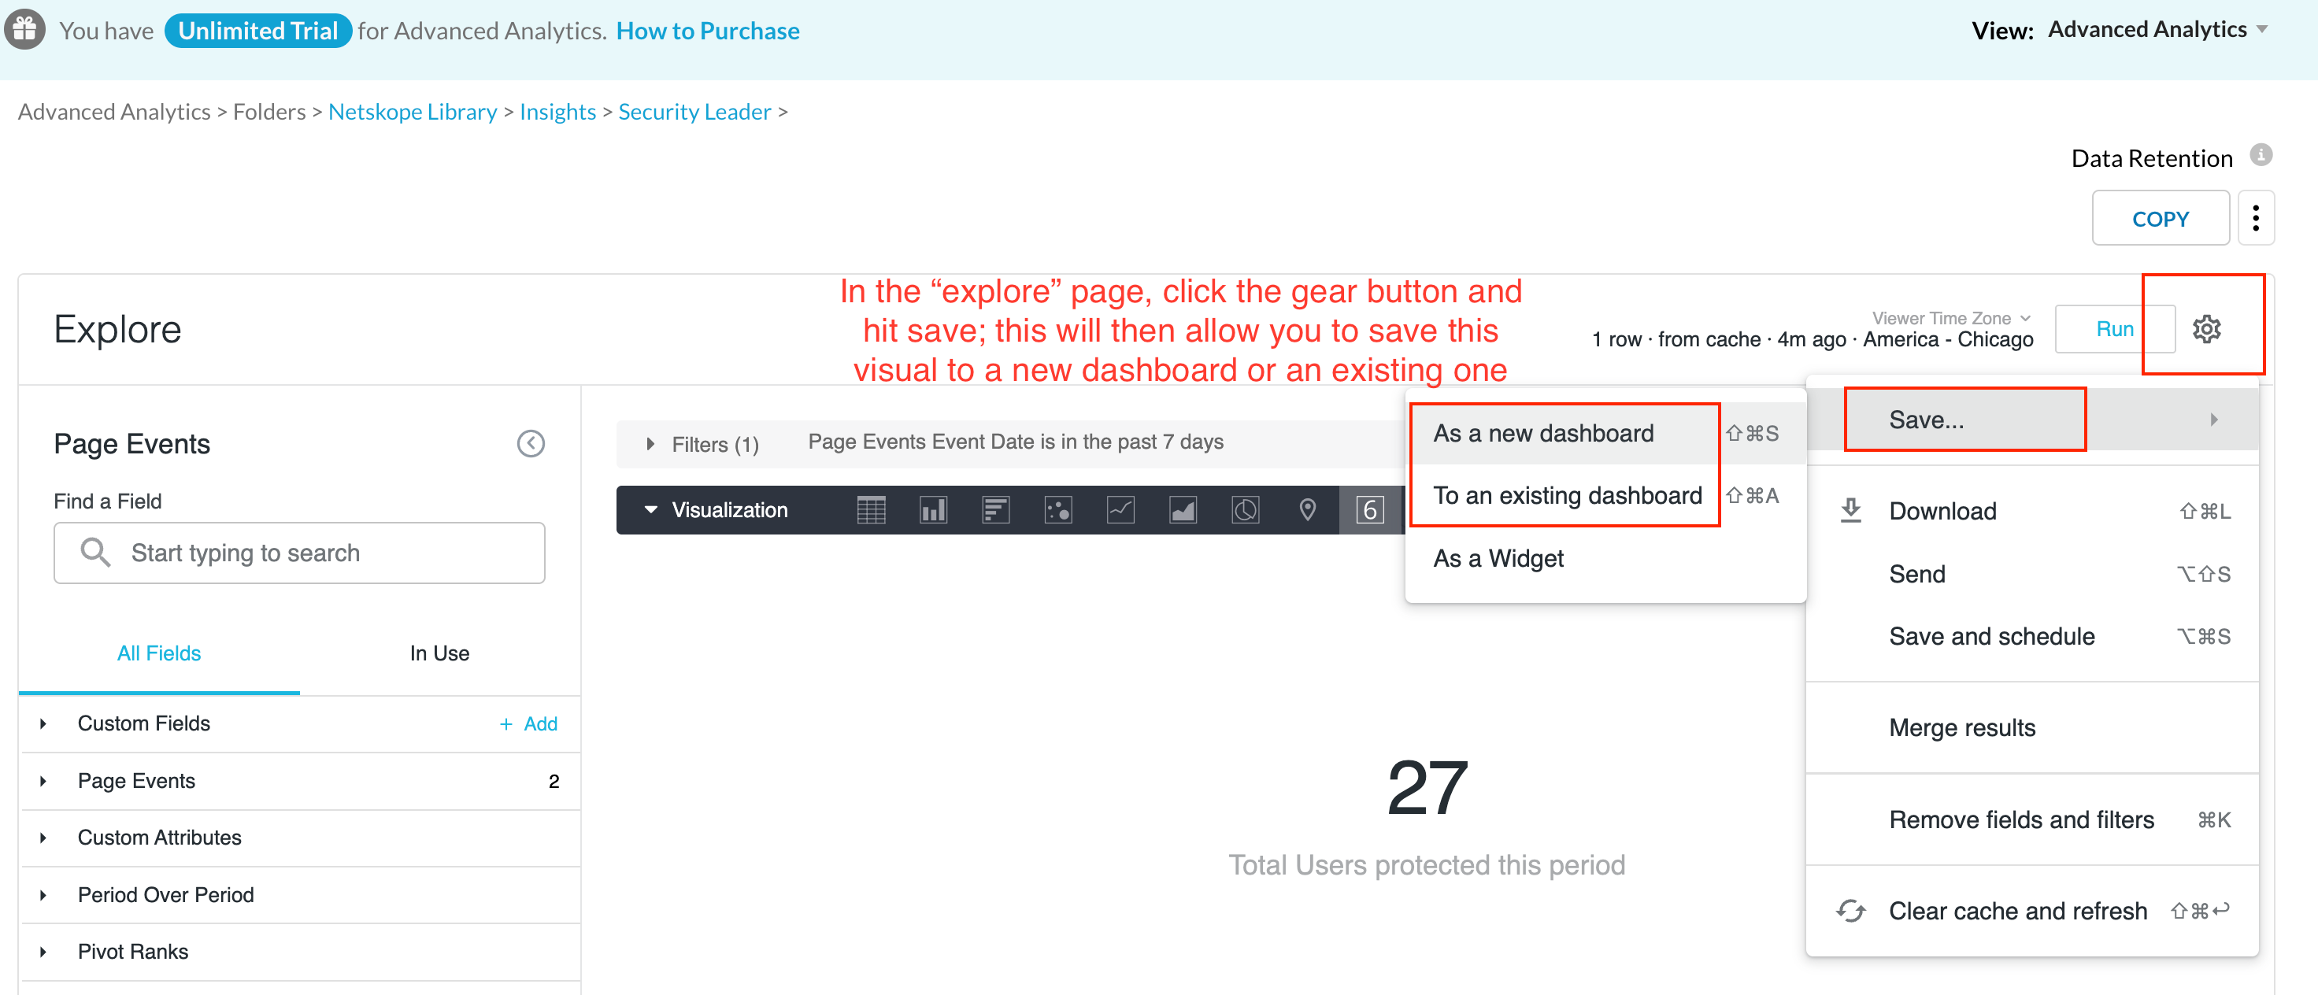This screenshot has height=995, width=2318.
Task: Open the Save... submenu
Action: tap(2032, 420)
